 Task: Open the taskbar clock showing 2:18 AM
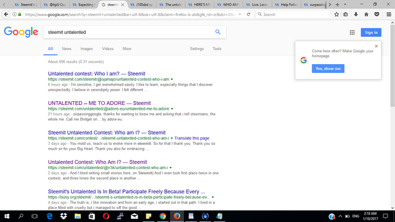(x=370, y=216)
